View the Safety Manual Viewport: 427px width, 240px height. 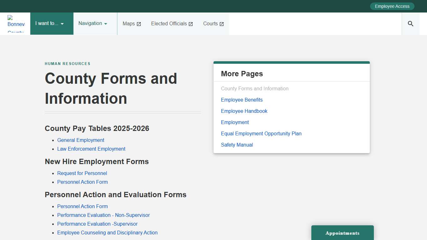point(237,145)
